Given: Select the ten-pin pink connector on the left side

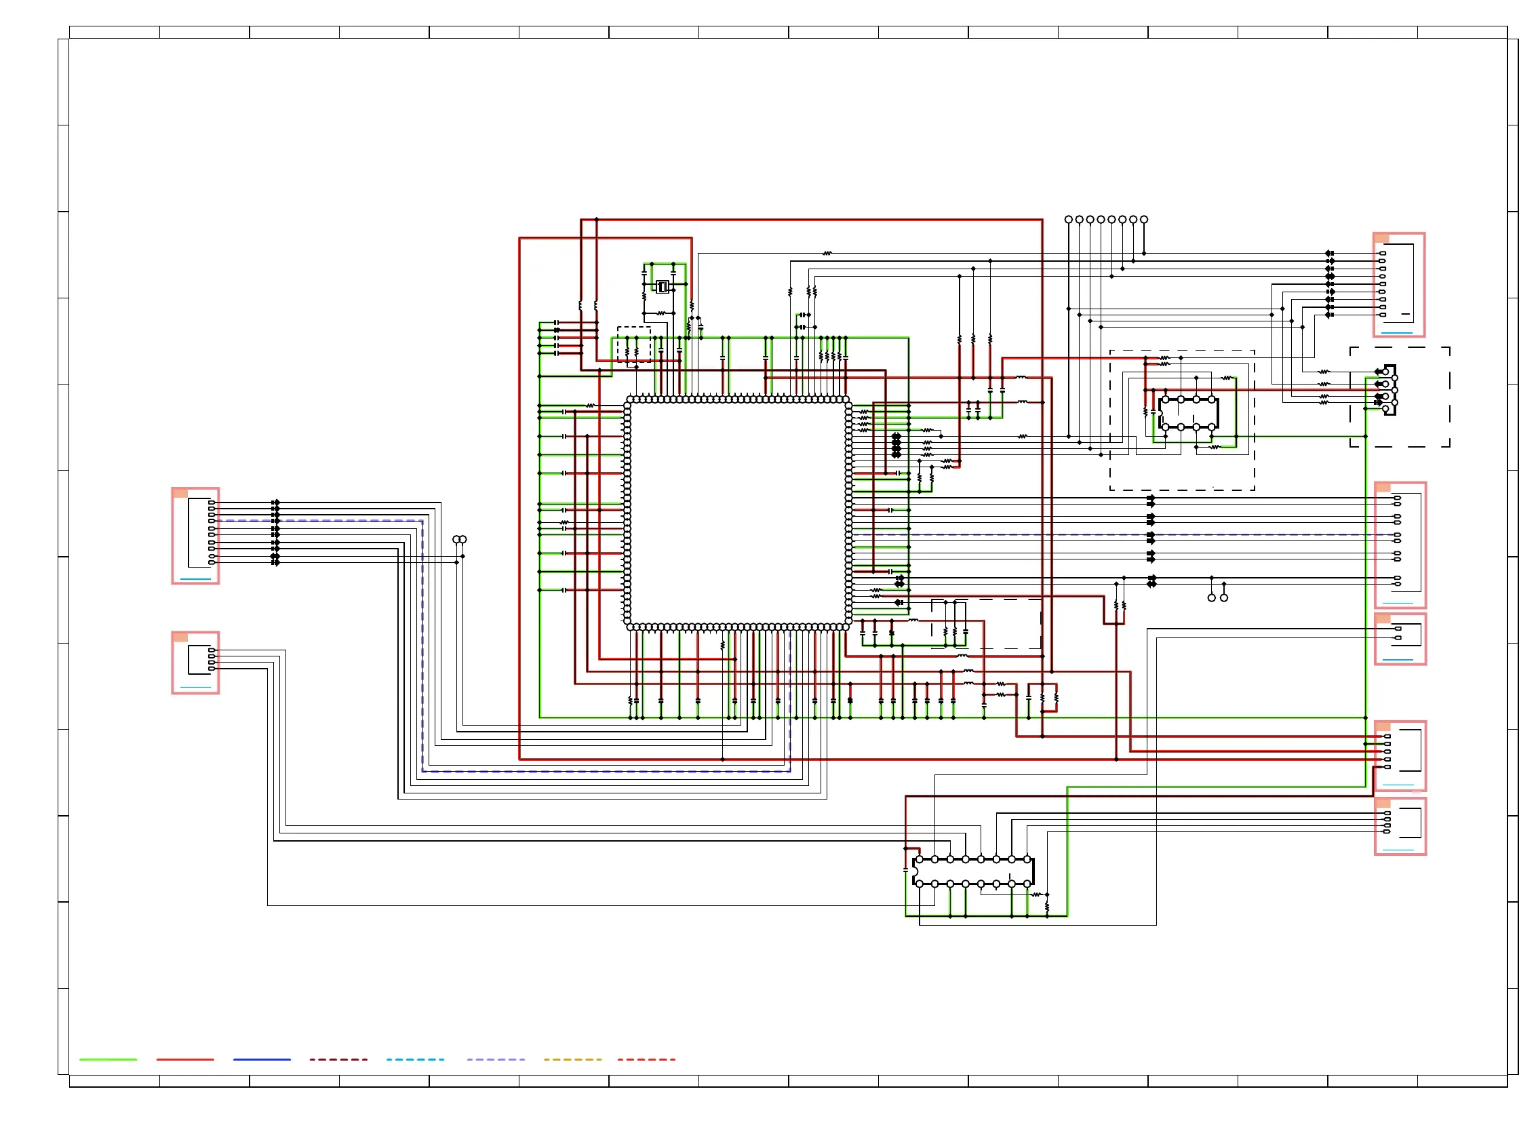Looking at the screenshot, I should point(195,536).
